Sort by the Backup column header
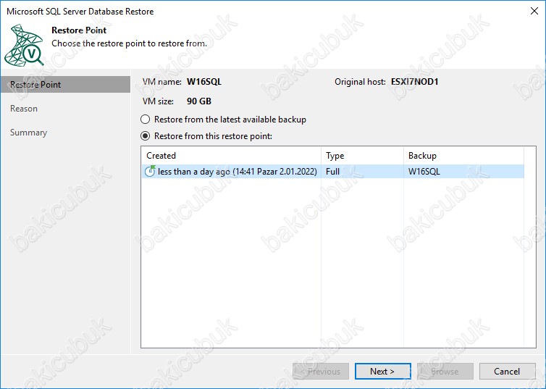This screenshot has width=546, height=389. click(463, 155)
